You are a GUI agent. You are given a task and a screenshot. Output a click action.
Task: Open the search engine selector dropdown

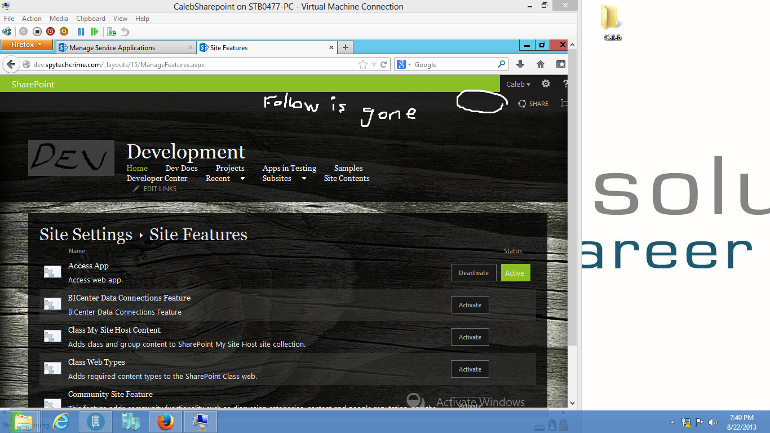(404, 65)
